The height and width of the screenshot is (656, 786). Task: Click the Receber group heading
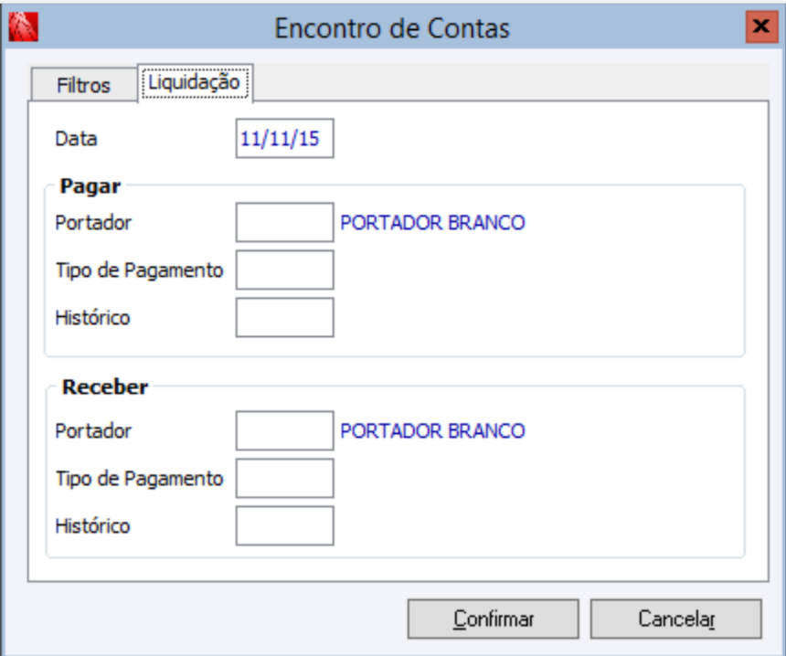tap(104, 387)
